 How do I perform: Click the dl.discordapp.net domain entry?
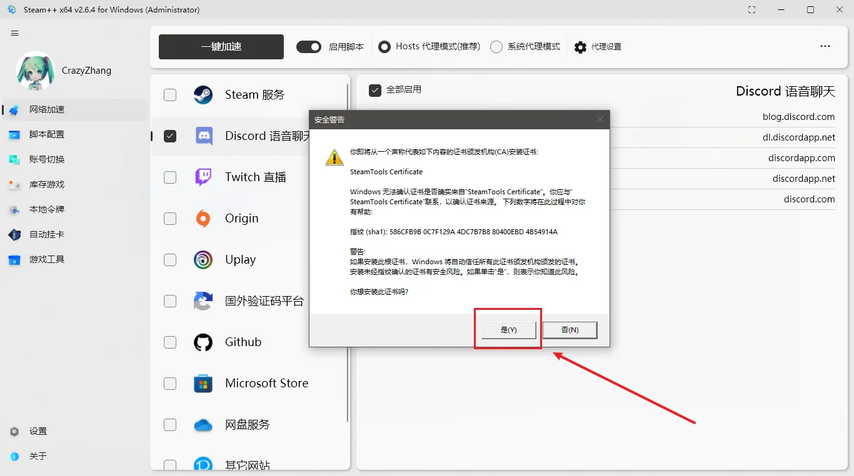click(798, 137)
